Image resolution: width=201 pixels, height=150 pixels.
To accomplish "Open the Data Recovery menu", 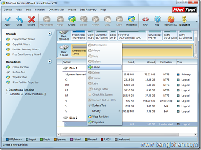I will coord(88,10).
